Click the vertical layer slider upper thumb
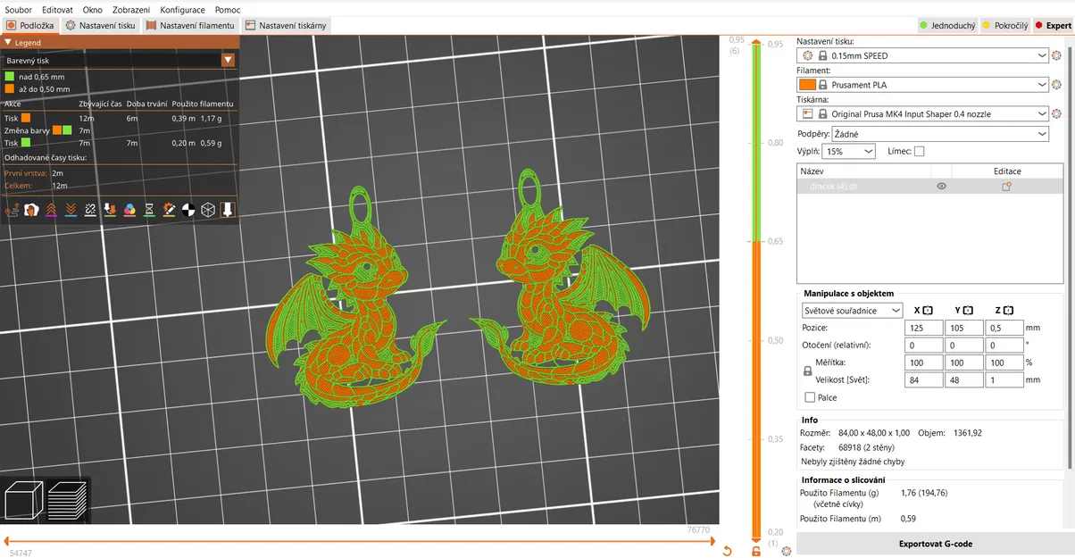This screenshot has height=558, width=1075. pos(756,41)
